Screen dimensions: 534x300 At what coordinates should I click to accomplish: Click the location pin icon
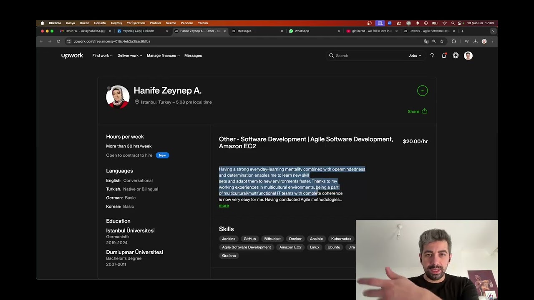[x=137, y=102]
